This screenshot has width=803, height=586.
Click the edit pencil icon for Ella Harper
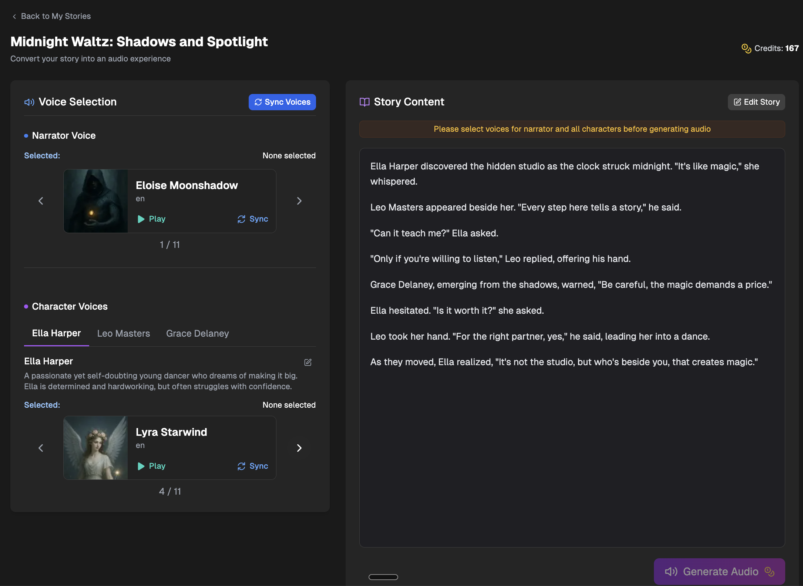308,362
